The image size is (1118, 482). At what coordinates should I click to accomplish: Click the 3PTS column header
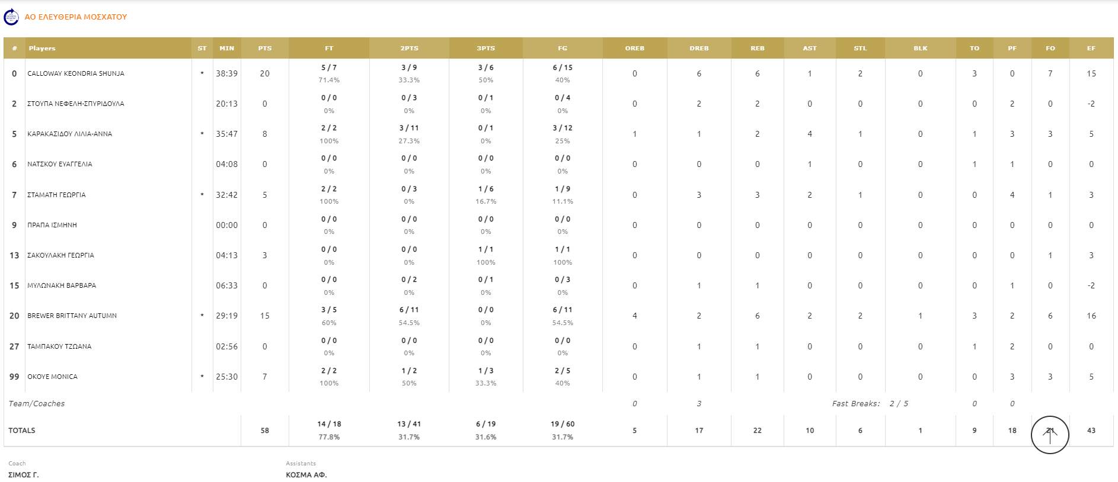(485, 49)
